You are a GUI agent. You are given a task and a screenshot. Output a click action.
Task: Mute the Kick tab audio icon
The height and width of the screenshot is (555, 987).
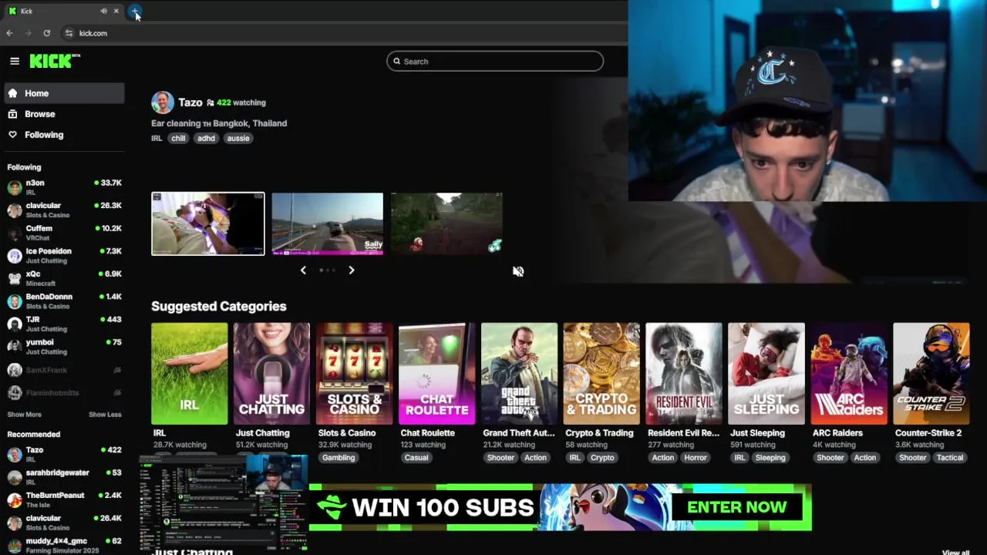(x=103, y=11)
